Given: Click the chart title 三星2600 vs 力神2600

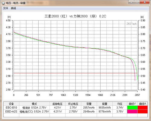Looking at the screenshot, I should pos(75,16).
